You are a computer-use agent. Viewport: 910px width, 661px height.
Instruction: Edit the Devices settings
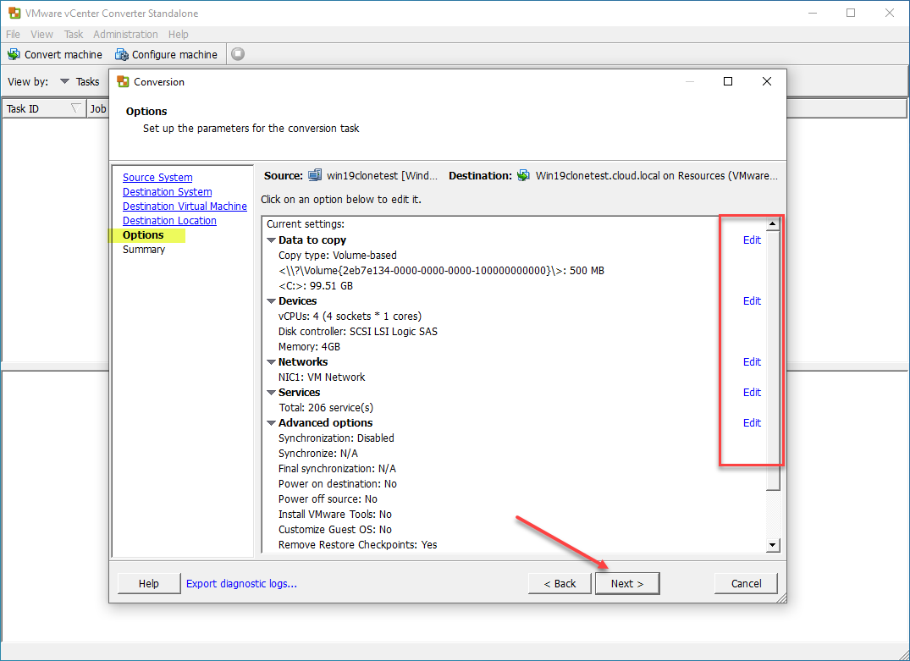752,301
